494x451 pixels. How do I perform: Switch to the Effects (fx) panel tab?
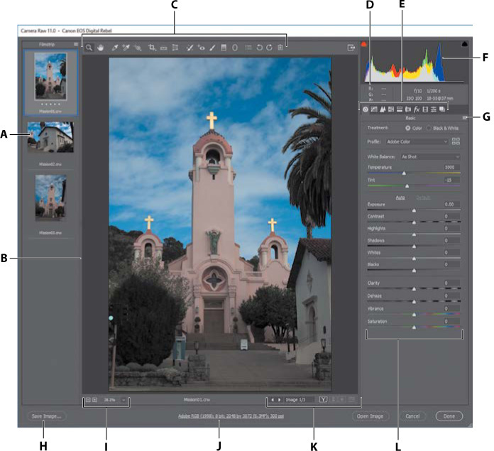point(418,109)
